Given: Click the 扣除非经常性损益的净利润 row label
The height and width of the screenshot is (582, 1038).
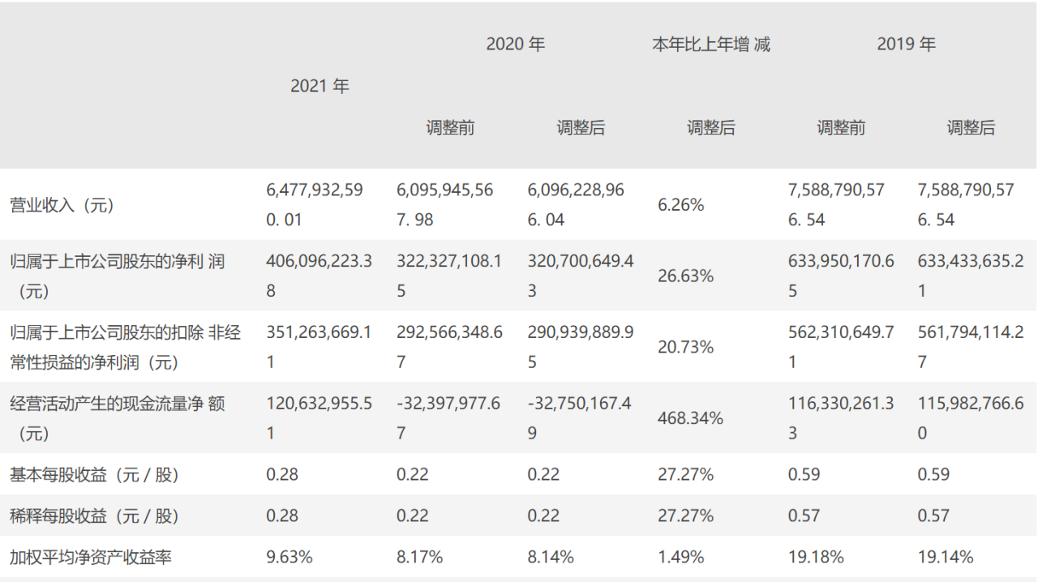Looking at the screenshot, I should (x=125, y=347).
